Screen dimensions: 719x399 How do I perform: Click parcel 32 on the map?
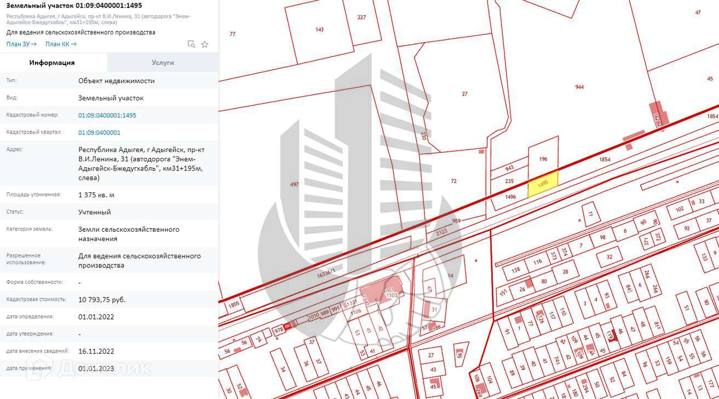tap(609, 256)
